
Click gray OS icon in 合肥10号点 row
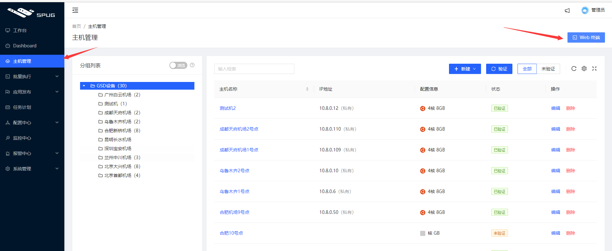[423, 233]
